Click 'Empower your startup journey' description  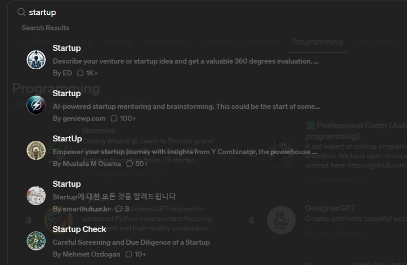click(185, 152)
